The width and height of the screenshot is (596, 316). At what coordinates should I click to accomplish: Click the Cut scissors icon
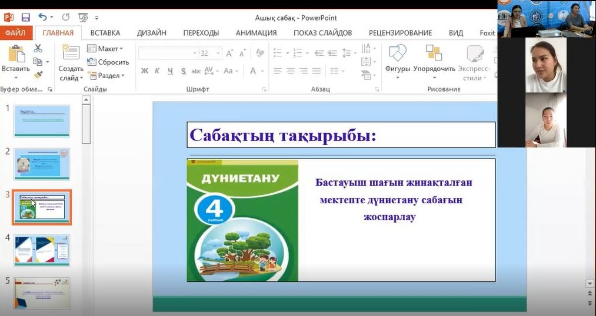[x=38, y=48]
